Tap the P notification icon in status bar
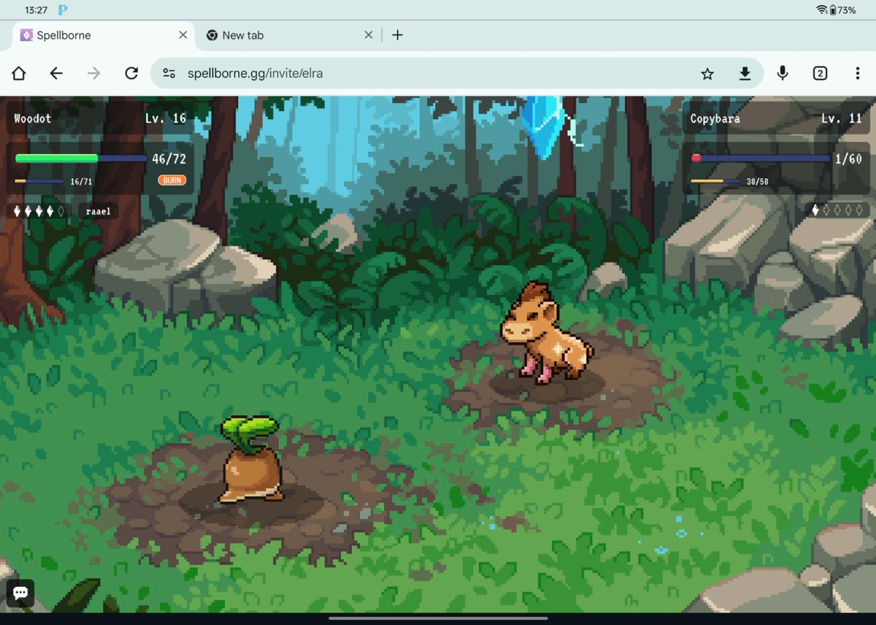Screen dimensions: 876x625 click(x=63, y=10)
